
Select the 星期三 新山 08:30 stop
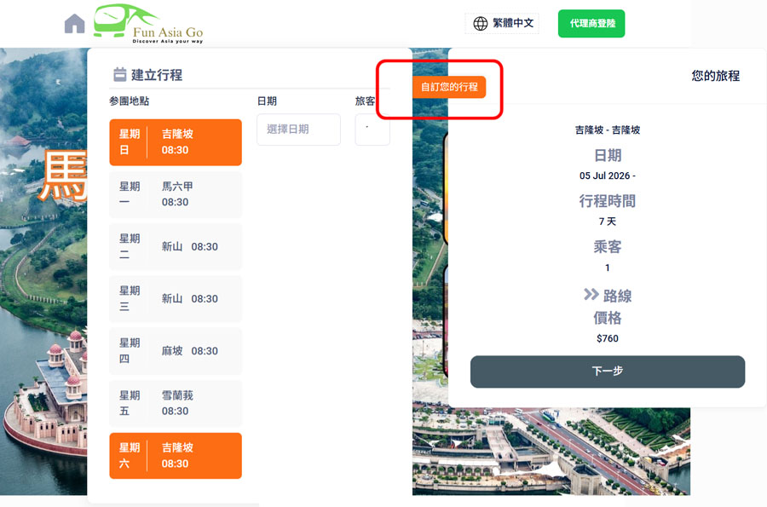tap(176, 299)
